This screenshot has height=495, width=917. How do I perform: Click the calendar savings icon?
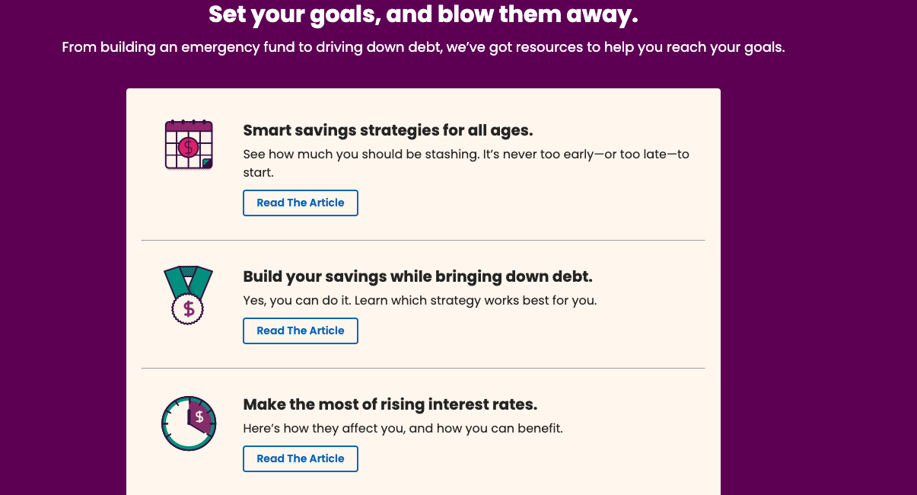[189, 145]
